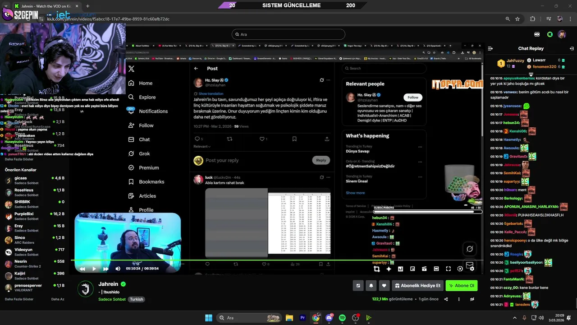The image size is (577, 325).
Task: Open the three-dot more options below video
Action: click(459, 299)
